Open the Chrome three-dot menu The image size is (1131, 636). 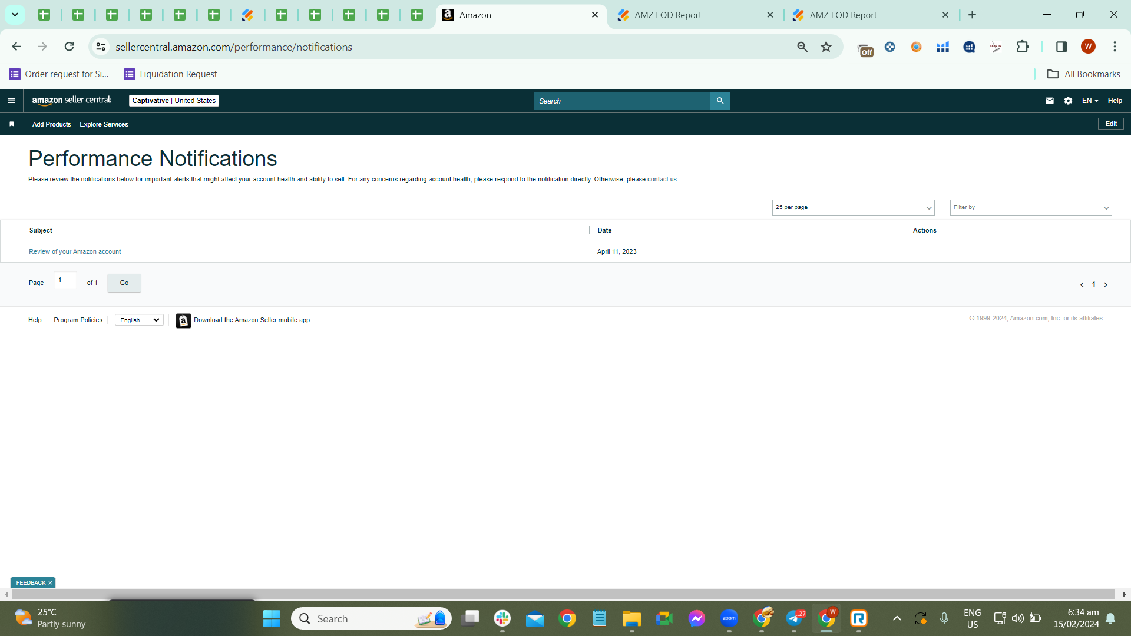[x=1115, y=47]
